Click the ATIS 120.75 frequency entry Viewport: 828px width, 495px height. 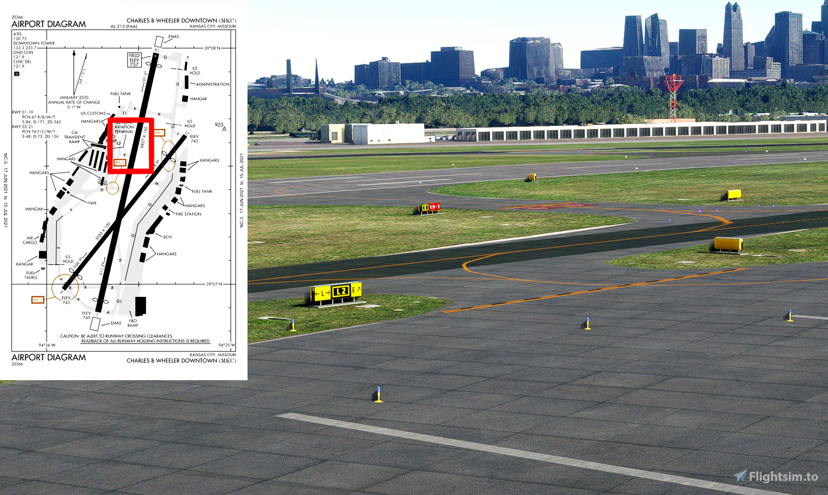[x=19, y=35]
